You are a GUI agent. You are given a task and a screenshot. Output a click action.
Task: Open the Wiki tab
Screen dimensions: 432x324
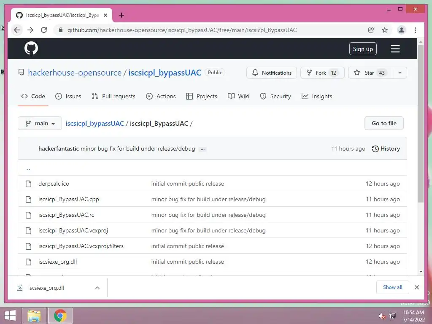click(x=239, y=96)
